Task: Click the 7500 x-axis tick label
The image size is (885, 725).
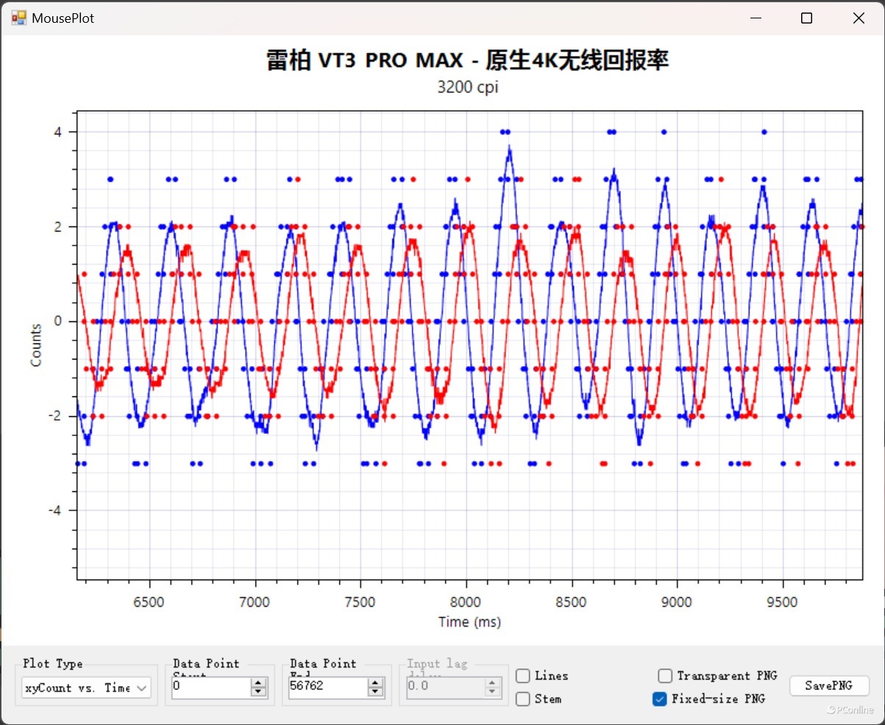Action: (x=360, y=602)
